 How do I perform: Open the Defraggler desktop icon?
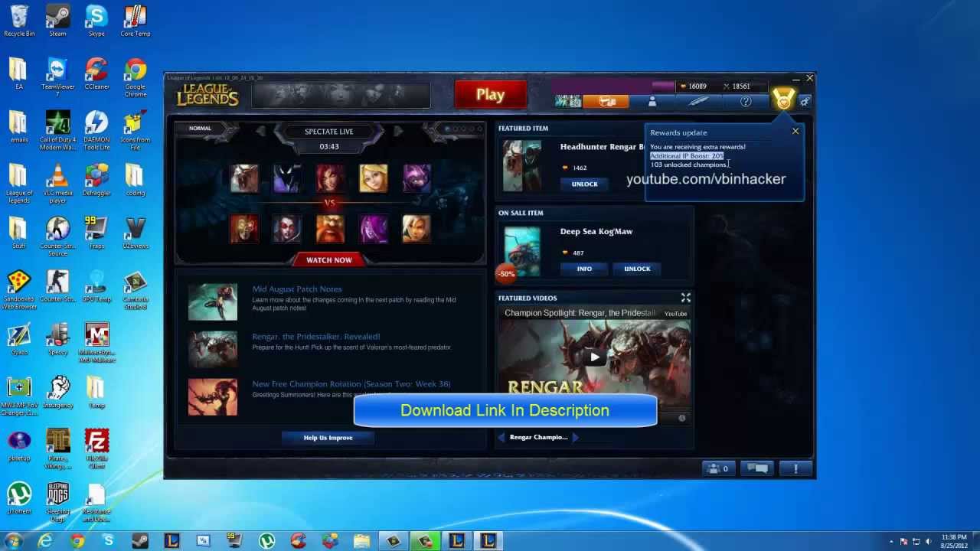pyautogui.click(x=96, y=181)
